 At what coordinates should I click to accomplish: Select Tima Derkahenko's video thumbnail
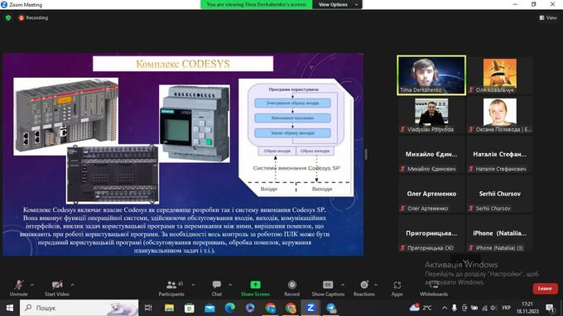click(431, 75)
